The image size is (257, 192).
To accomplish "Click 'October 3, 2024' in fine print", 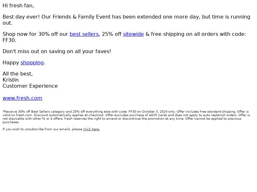I will pyautogui.click(x=155, y=112).
